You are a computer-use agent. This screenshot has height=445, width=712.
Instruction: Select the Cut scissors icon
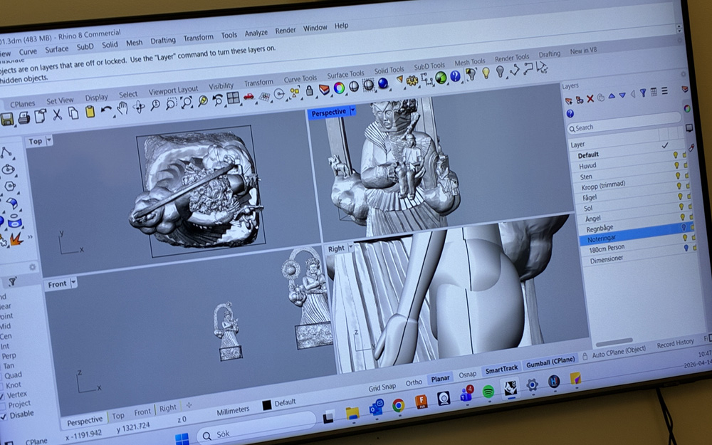click(x=57, y=115)
